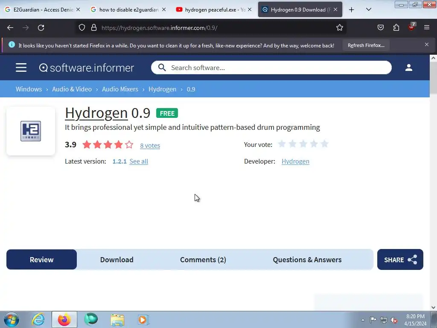
Task: Open Windows Media Player from taskbar
Action: point(143,320)
